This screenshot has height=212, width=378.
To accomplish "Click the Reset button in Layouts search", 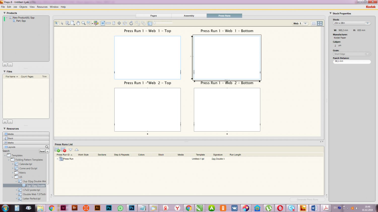I will (x=42, y=151).
